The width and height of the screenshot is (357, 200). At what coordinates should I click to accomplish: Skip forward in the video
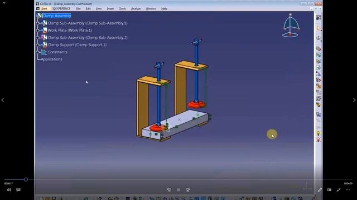click(187, 190)
